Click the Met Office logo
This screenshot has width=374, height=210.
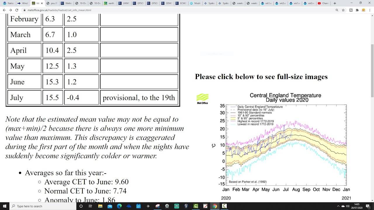(x=202, y=99)
